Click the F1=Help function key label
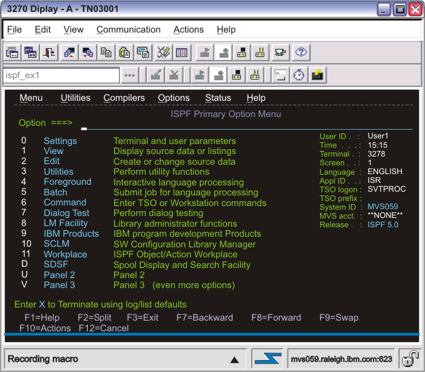Viewport: 425px width, 372px height. 42,318
